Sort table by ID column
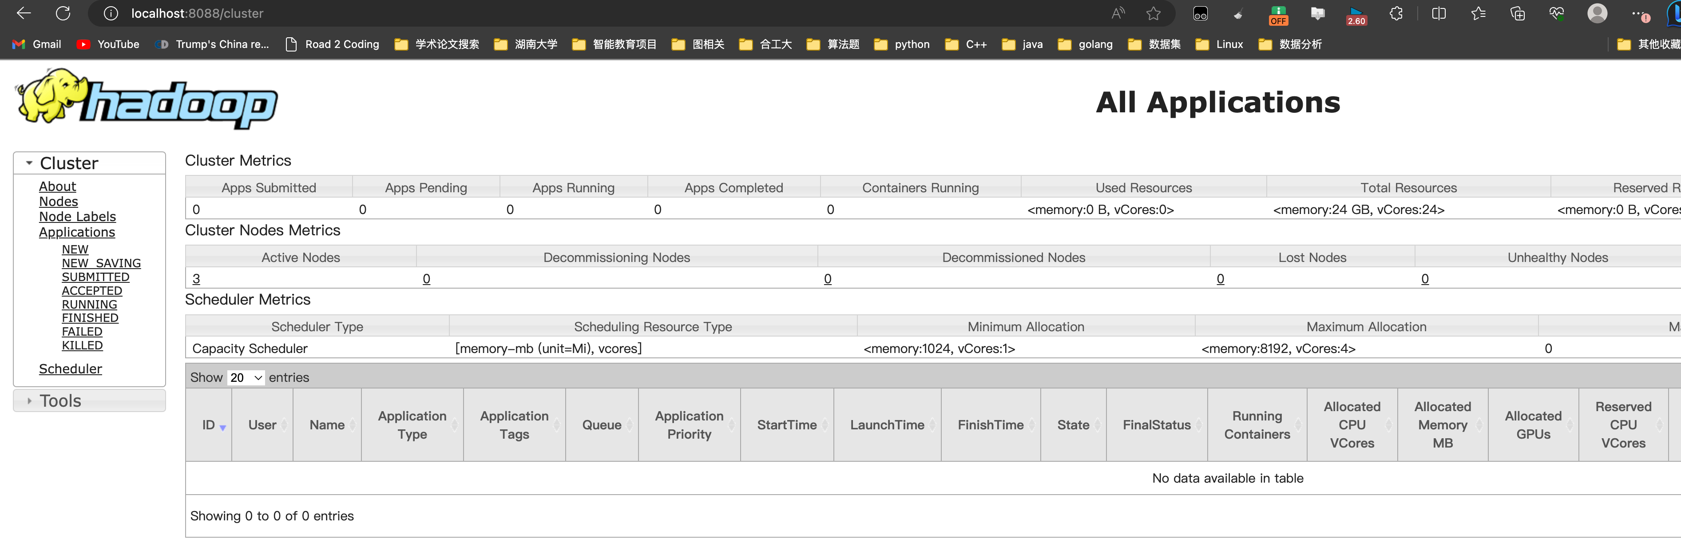The width and height of the screenshot is (1681, 555). click(x=209, y=425)
